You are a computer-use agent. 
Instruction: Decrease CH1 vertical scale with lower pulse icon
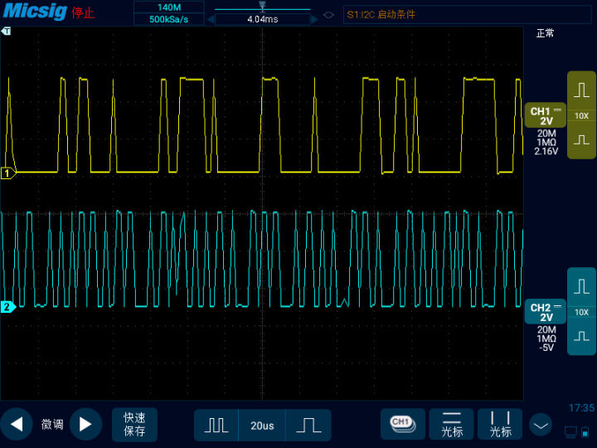[x=581, y=140]
